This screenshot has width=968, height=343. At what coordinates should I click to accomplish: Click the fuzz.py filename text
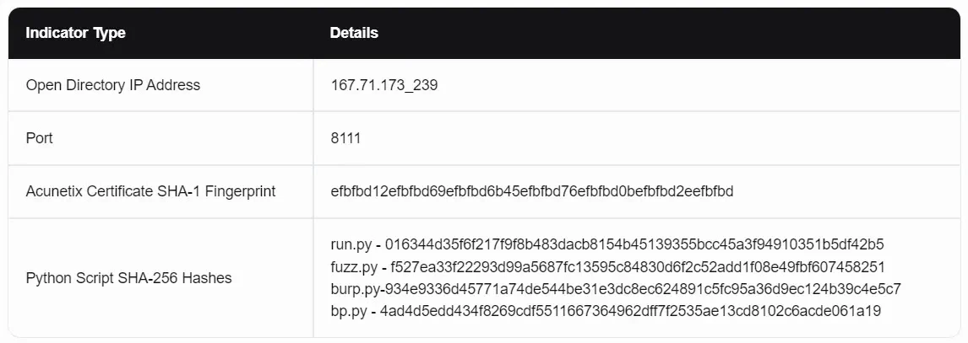(x=354, y=267)
